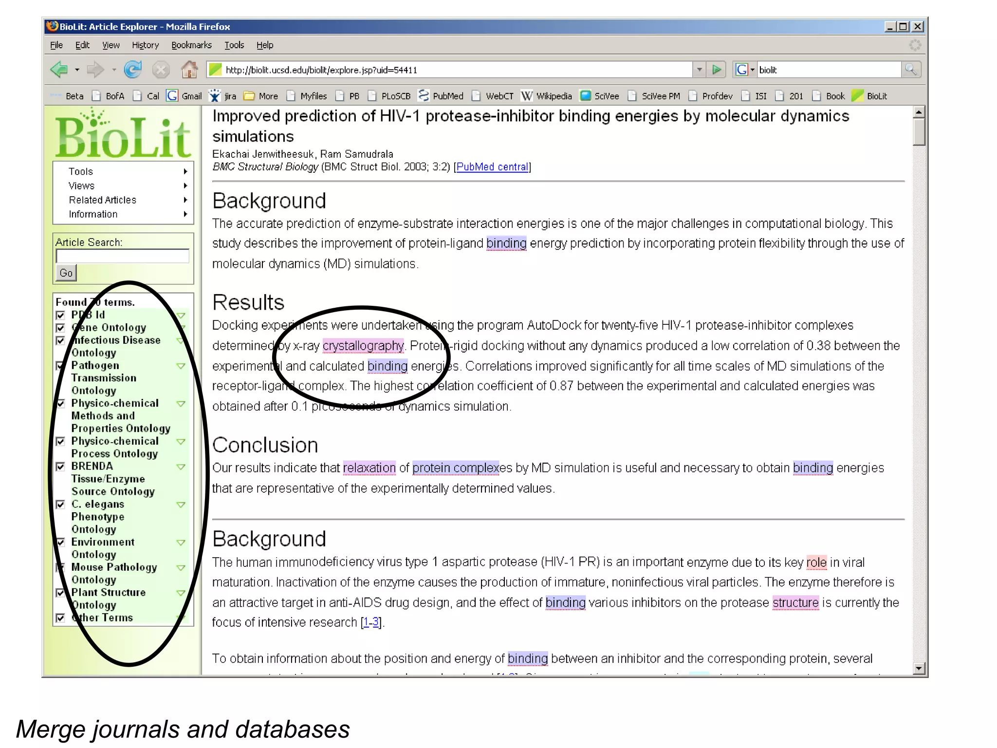Open the Beta bookmark
The width and height of the screenshot is (997, 748).
[67, 96]
